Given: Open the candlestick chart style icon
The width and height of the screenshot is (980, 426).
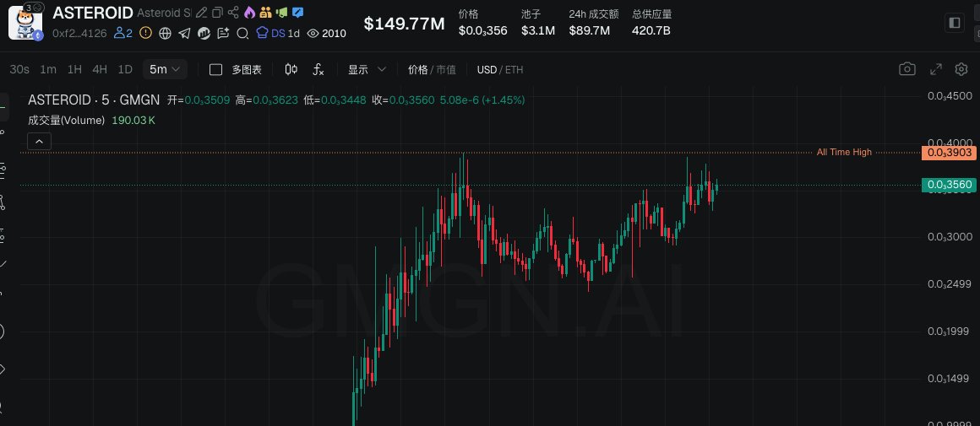Looking at the screenshot, I should coord(291,69).
